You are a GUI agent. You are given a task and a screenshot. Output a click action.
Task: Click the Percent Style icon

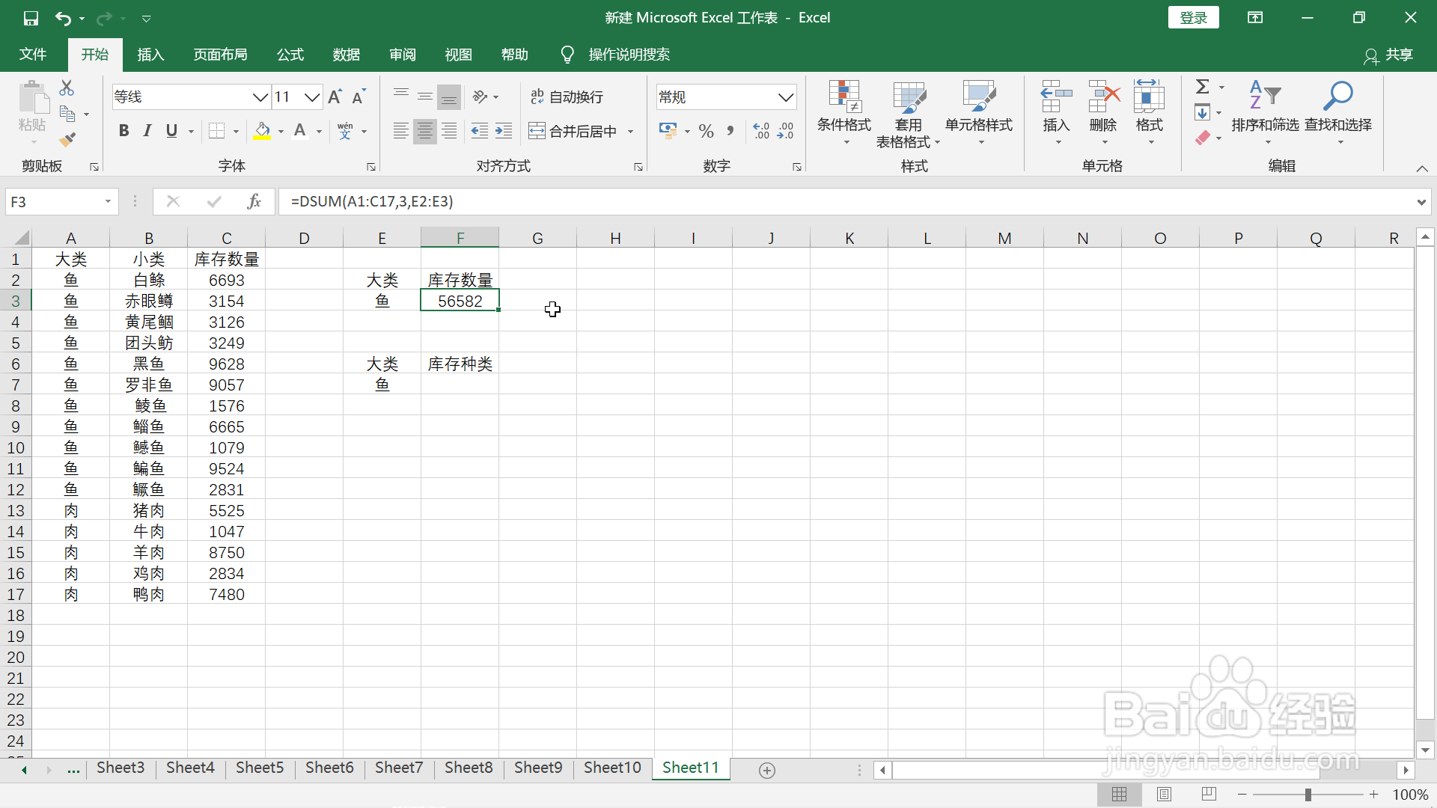coord(706,132)
